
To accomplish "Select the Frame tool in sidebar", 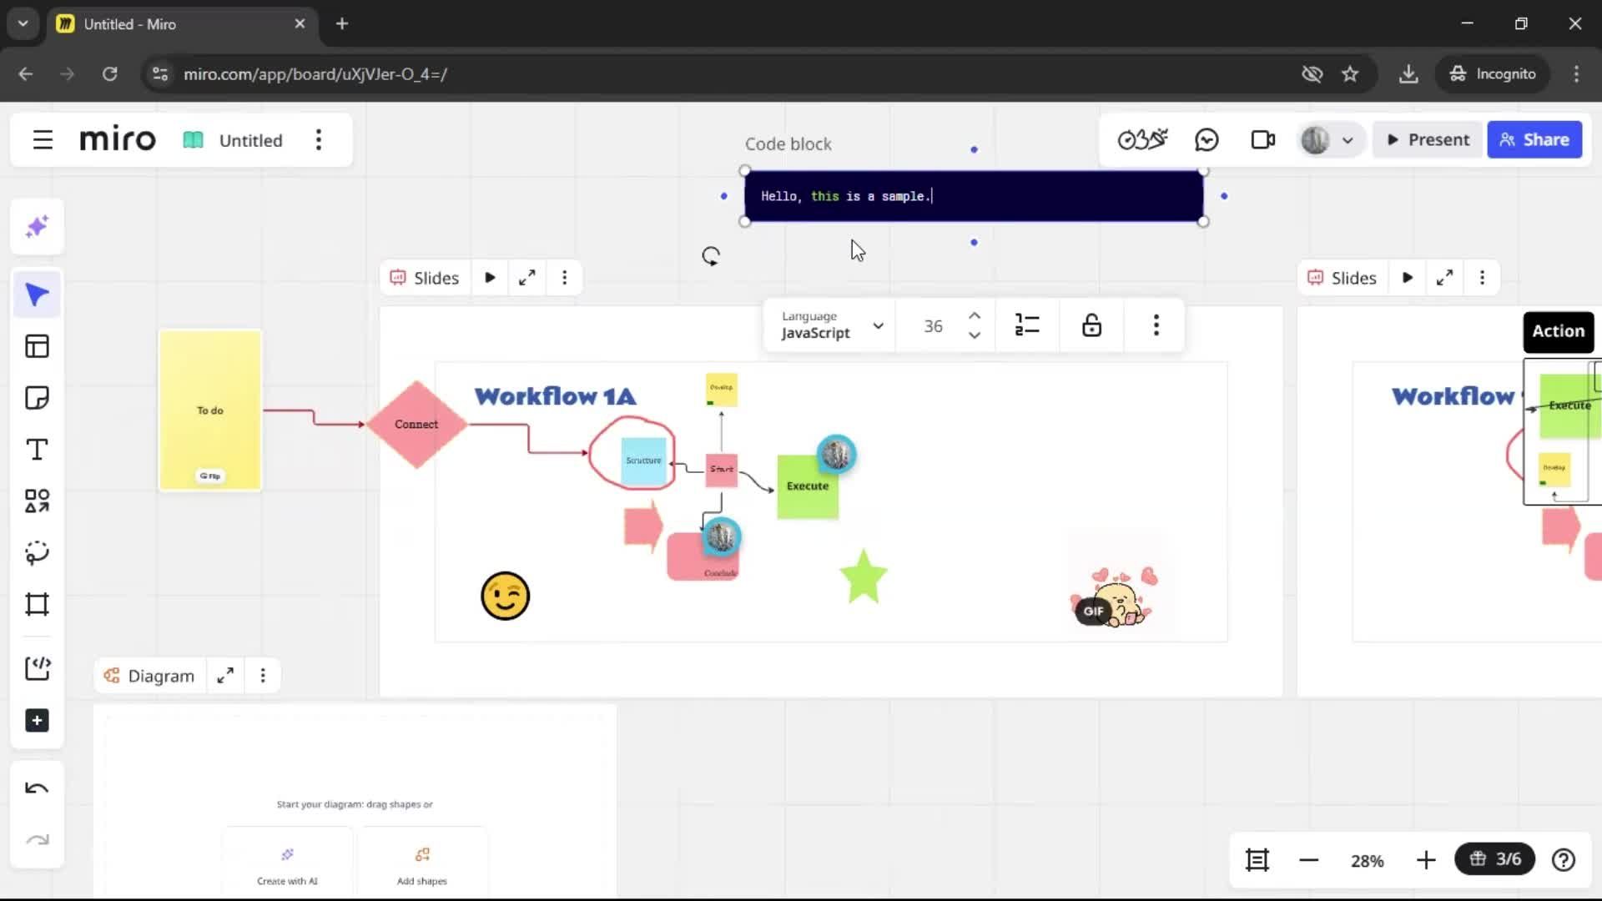I will [x=37, y=604].
